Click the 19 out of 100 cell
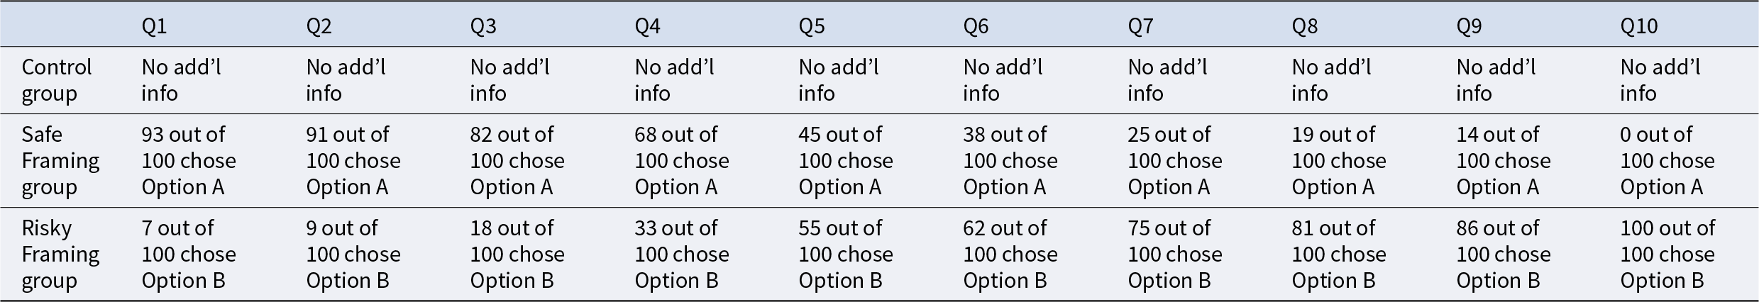 tap(1338, 160)
